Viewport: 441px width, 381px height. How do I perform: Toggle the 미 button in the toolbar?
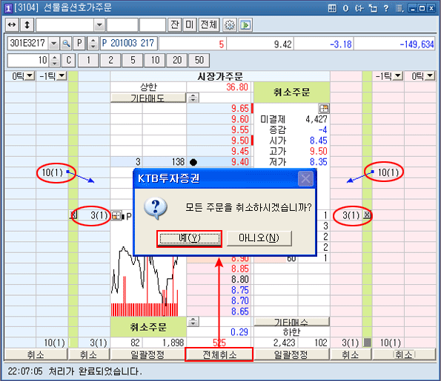click(x=190, y=24)
